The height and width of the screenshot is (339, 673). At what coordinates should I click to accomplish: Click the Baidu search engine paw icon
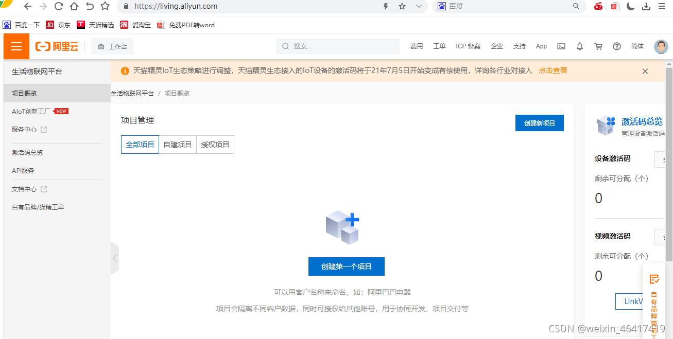point(442,6)
